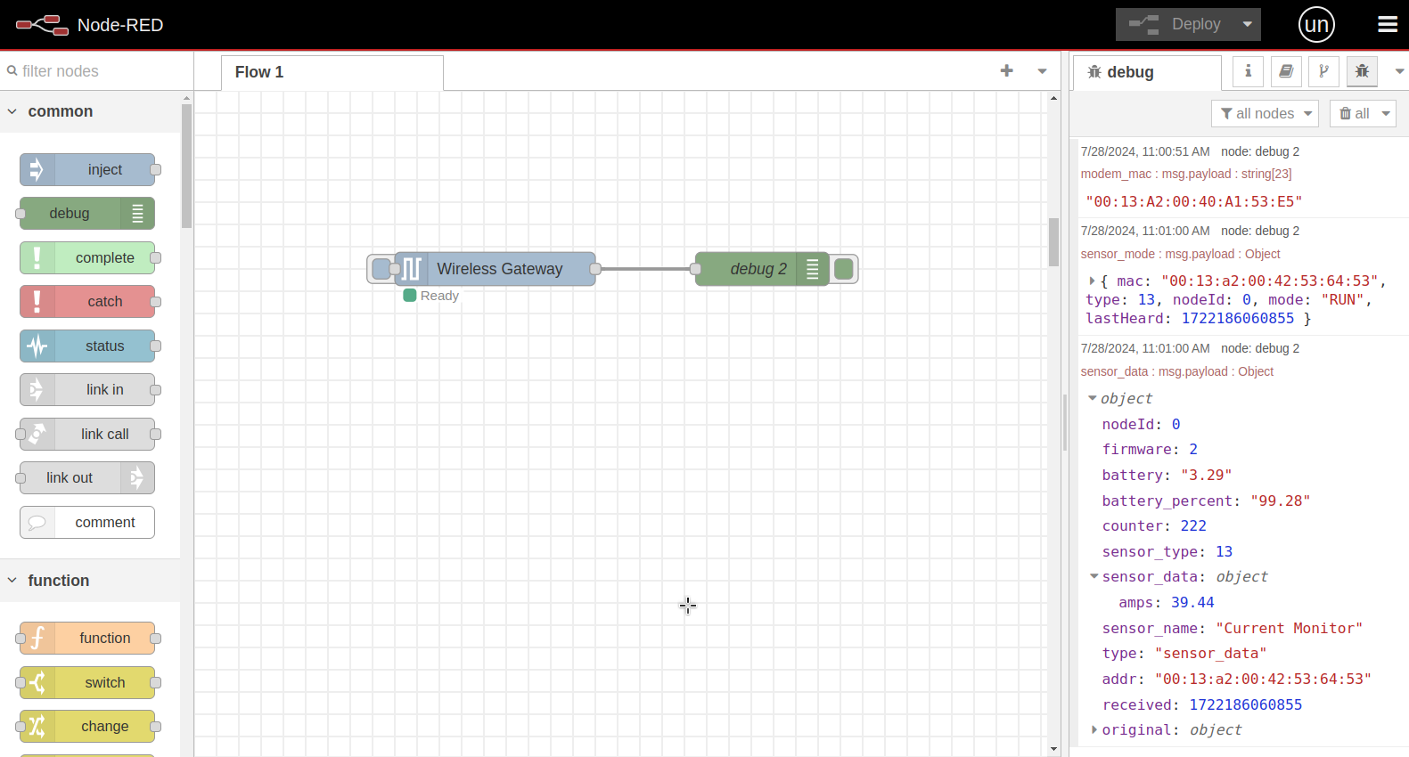Focus the filter nodes search field
The width and height of the screenshot is (1409, 757).
coord(98,71)
